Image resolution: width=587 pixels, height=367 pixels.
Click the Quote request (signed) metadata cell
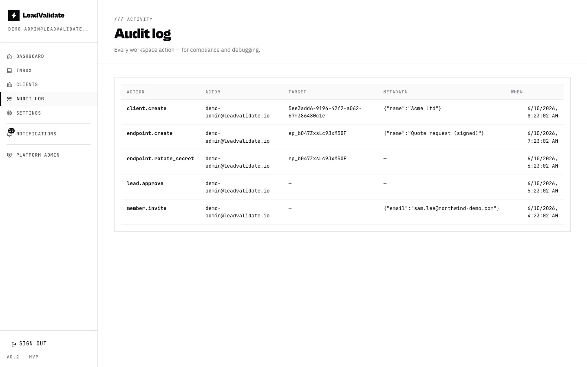[x=434, y=133]
